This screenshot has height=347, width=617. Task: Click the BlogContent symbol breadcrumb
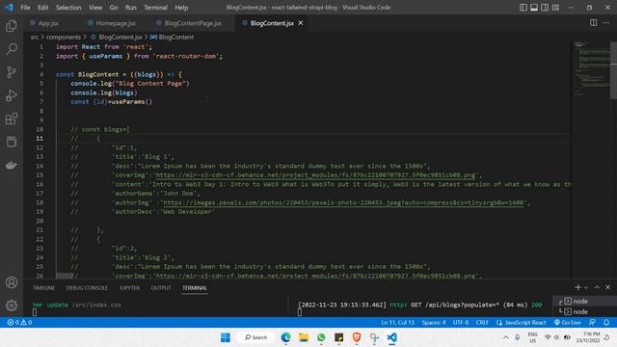(176, 37)
